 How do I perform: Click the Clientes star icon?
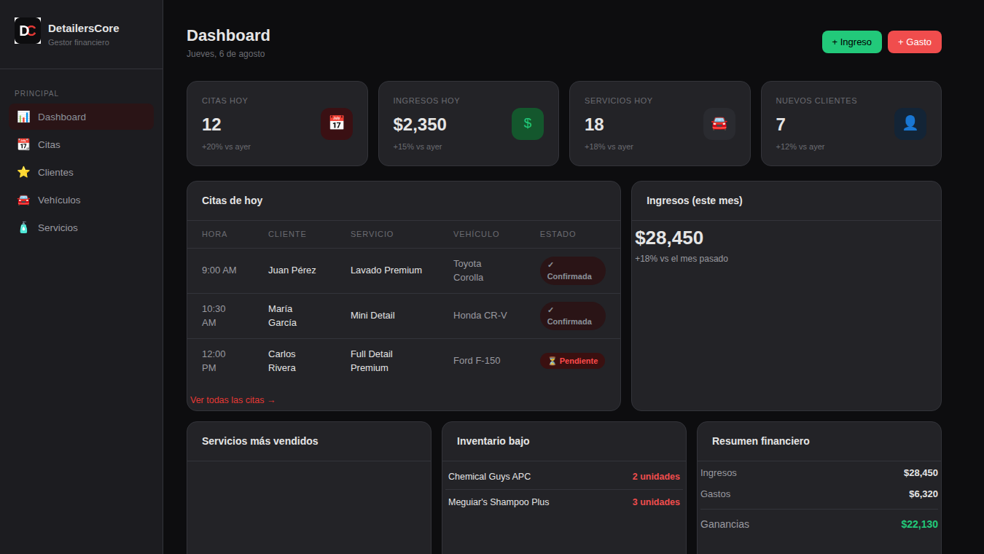coord(23,172)
